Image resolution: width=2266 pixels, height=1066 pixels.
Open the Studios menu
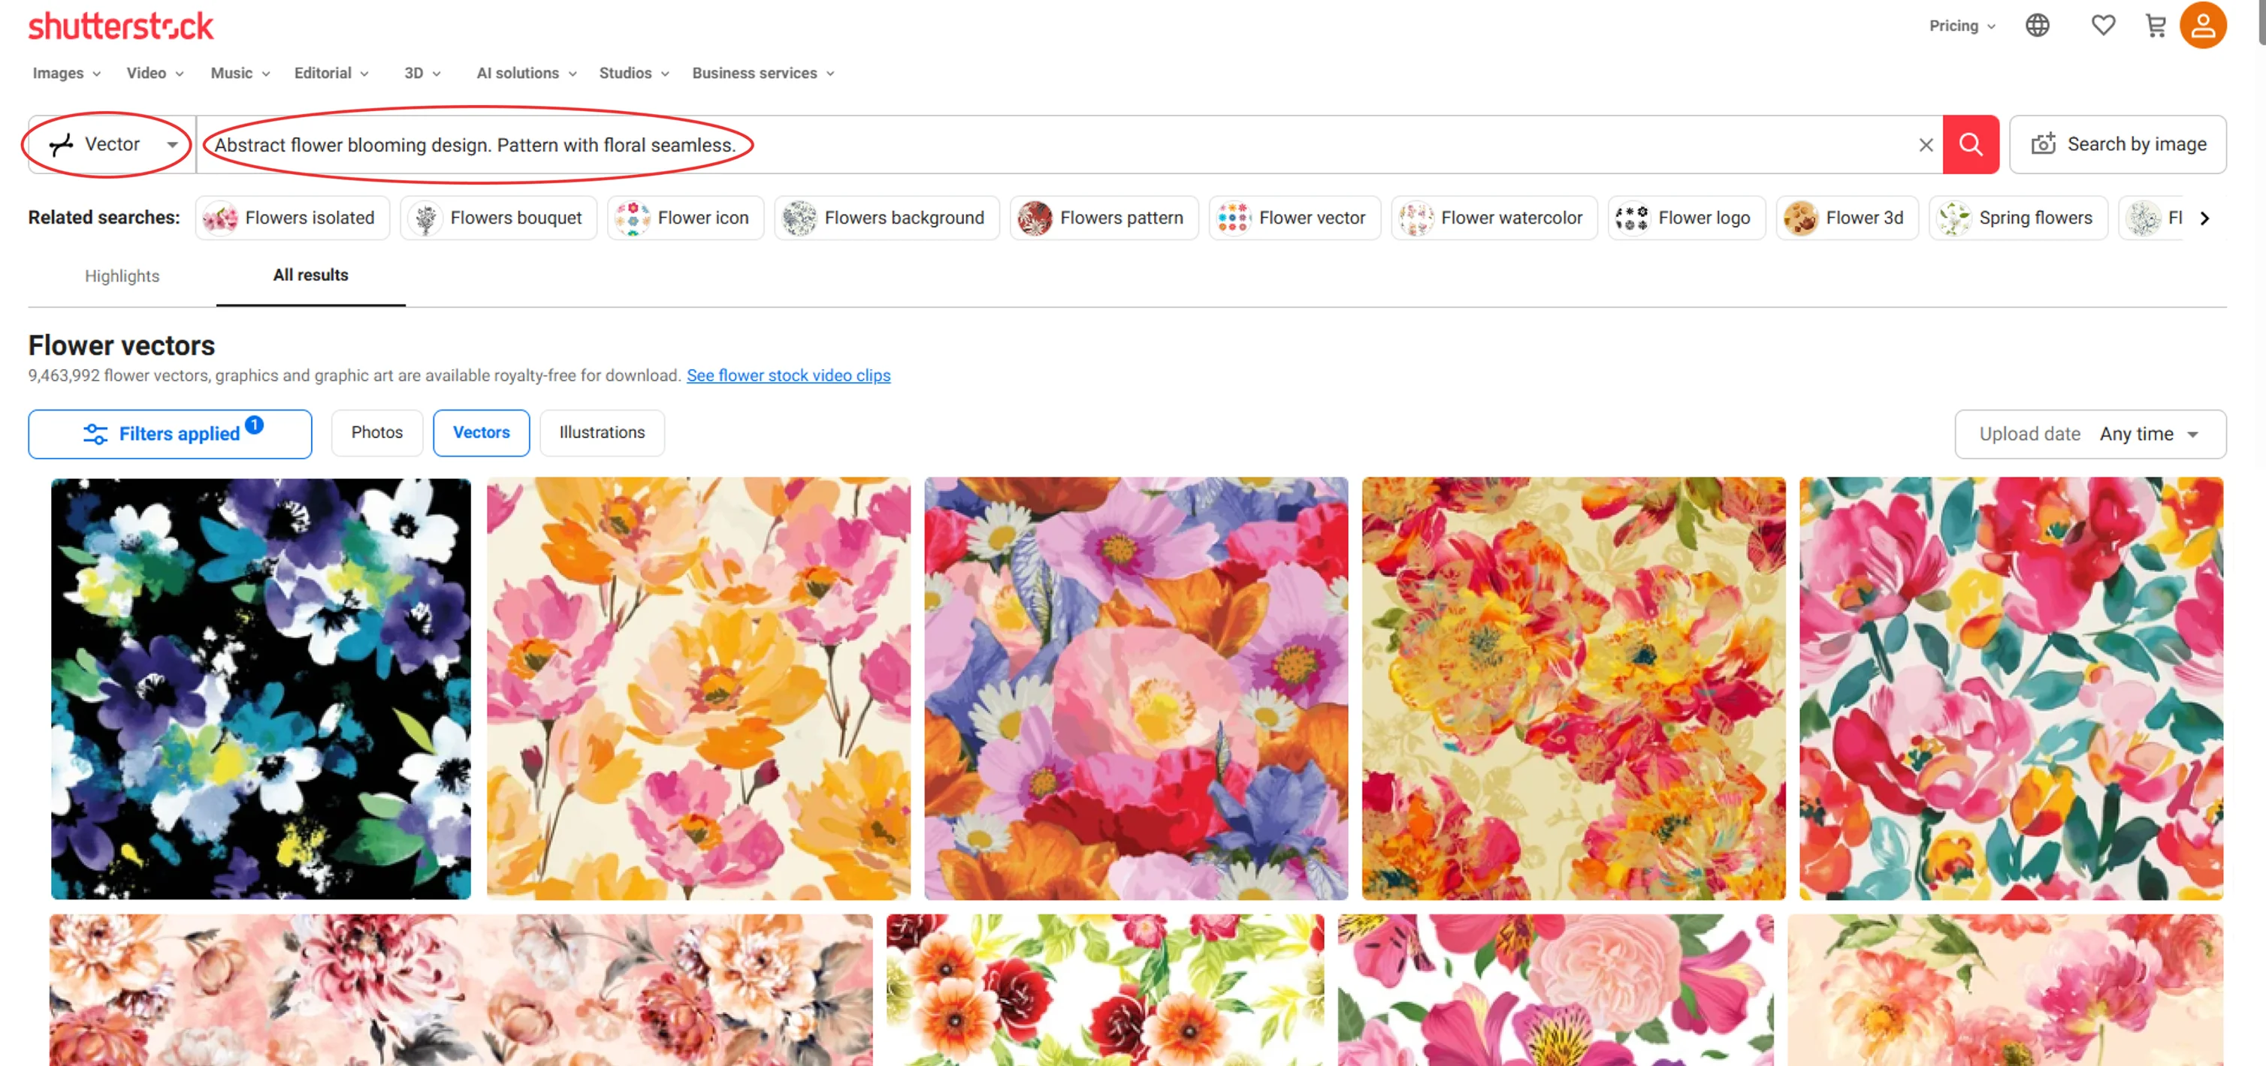click(634, 73)
